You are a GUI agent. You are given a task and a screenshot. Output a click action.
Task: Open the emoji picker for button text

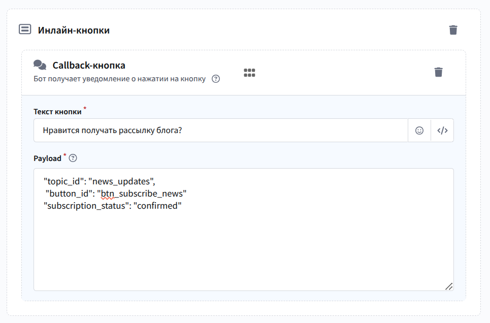coord(419,131)
